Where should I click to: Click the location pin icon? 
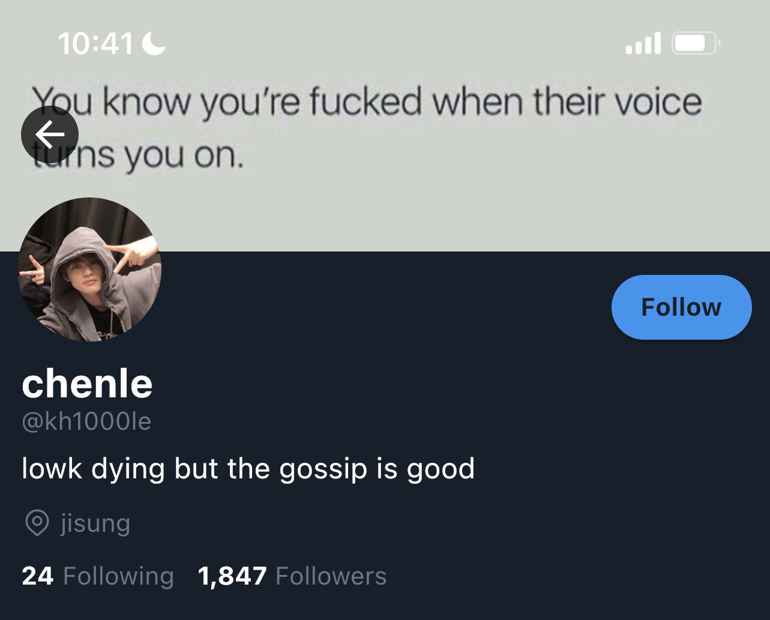pyautogui.click(x=37, y=523)
